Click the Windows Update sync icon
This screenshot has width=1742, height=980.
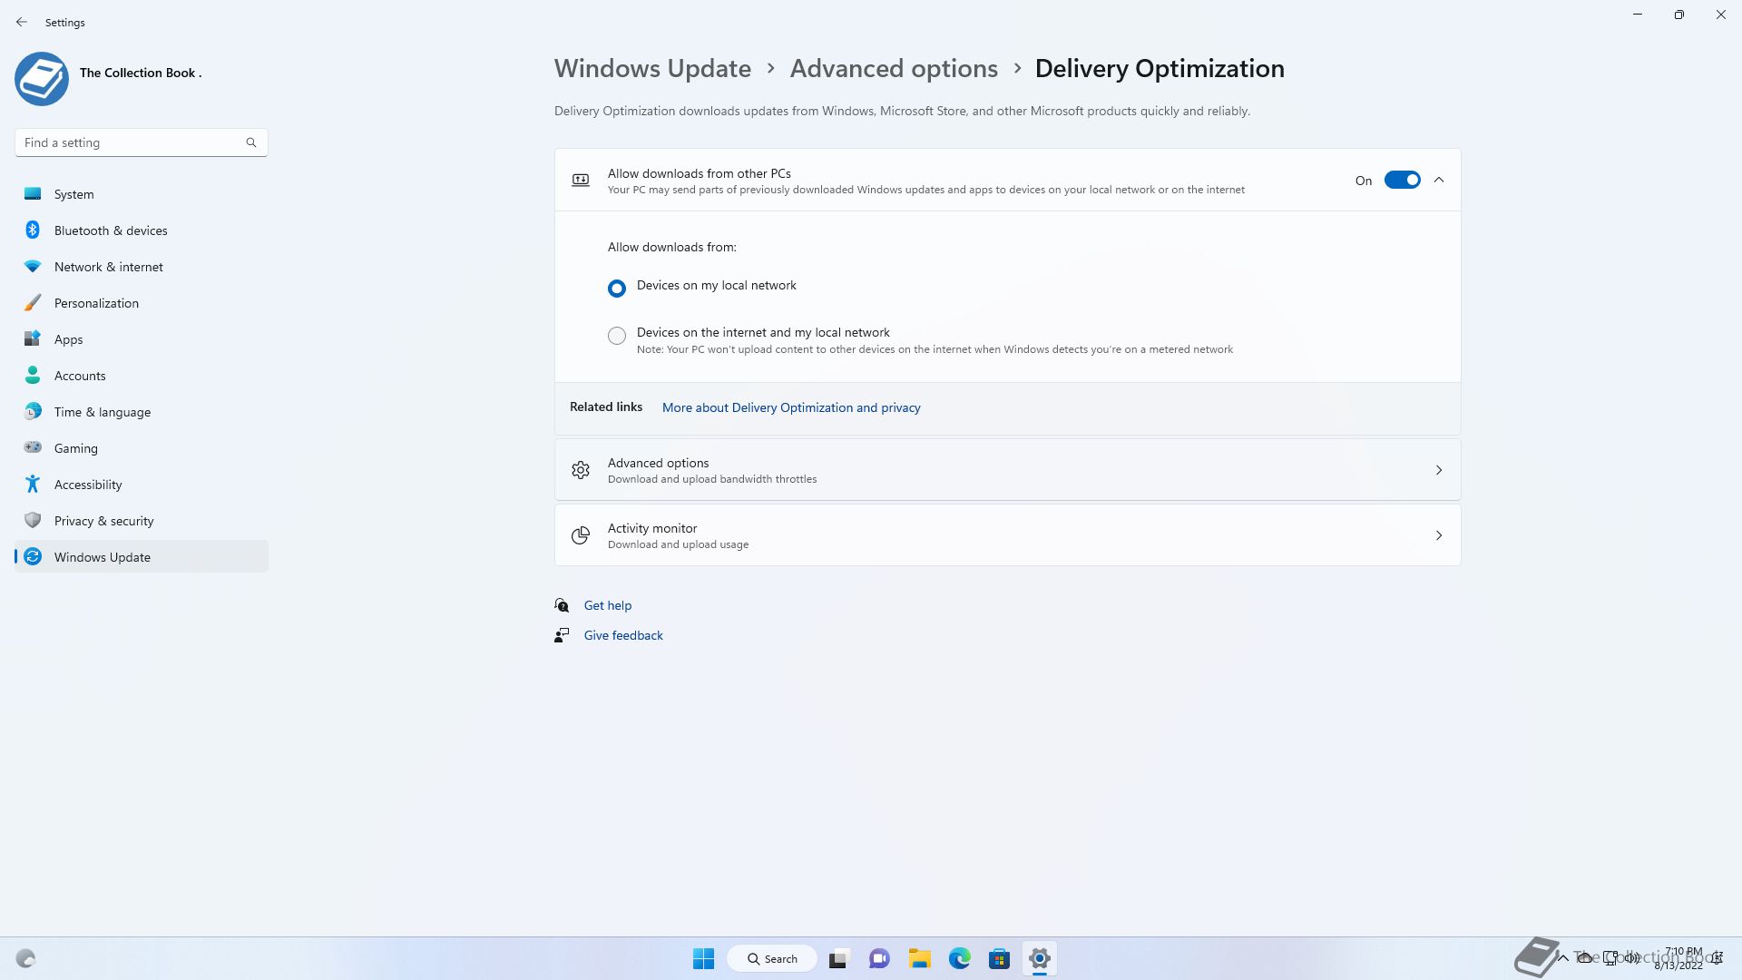point(33,556)
